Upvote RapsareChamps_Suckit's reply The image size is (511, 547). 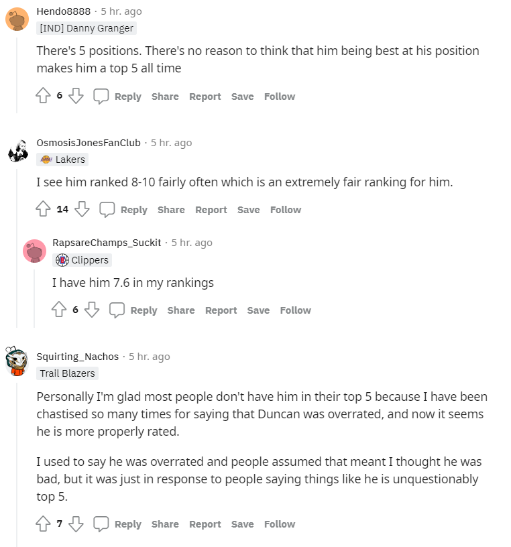tap(59, 310)
